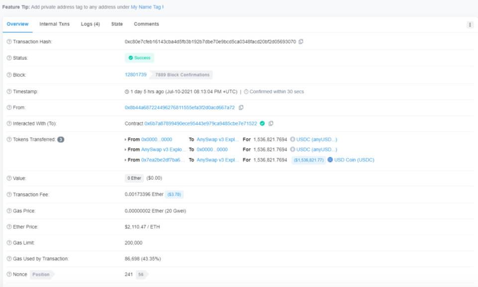Click the Position badge beside Nonce
This screenshot has height=287, width=478.
pyautogui.click(x=41, y=275)
